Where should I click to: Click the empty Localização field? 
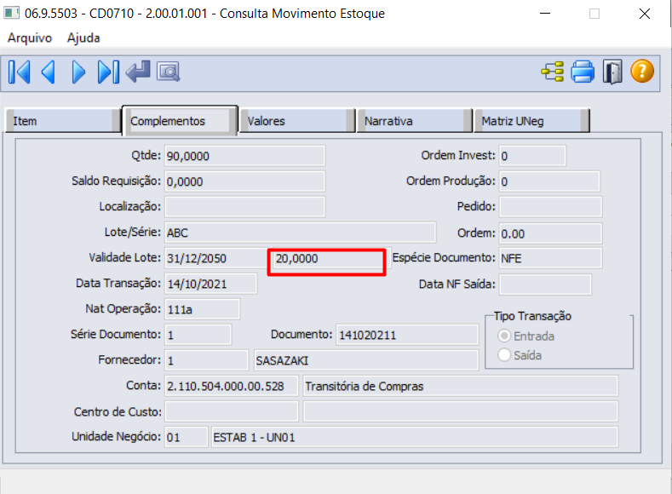244,207
